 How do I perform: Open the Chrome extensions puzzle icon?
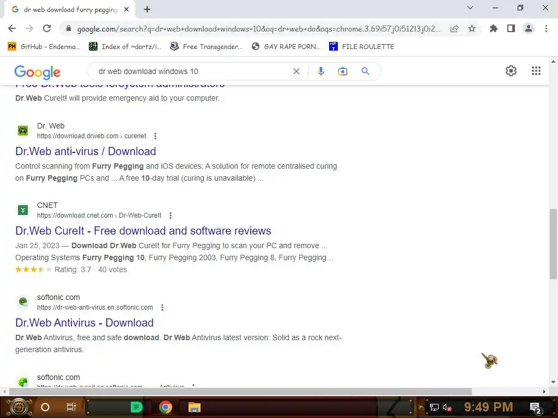pos(493,28)
